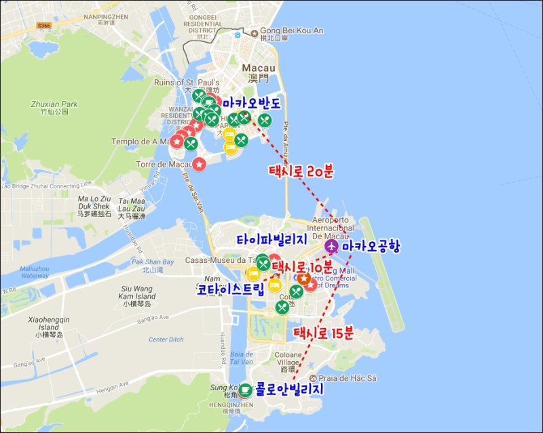Click green restaurant marker right of the yellow hotel markers
The image size is (543, 433).
point(242,140)
